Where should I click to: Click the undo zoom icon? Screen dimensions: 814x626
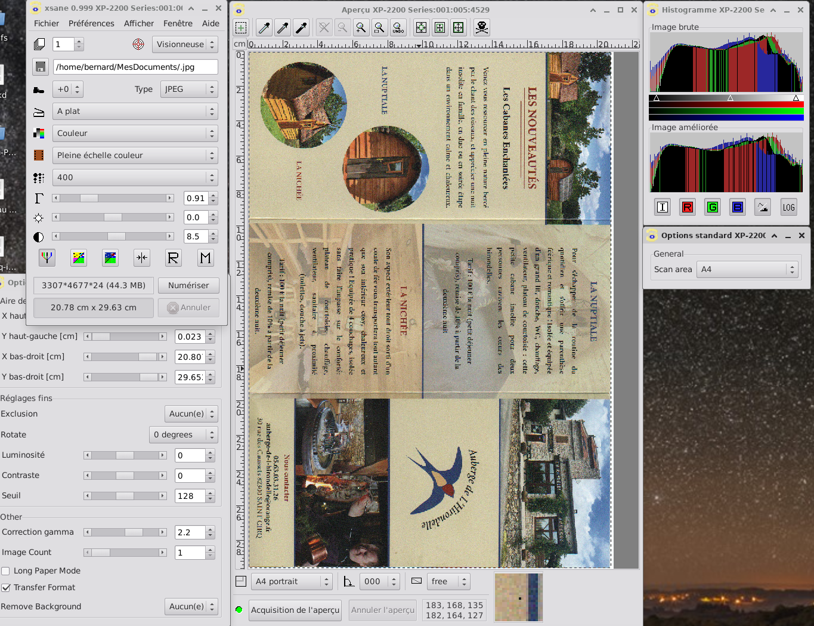coord(398,27)
